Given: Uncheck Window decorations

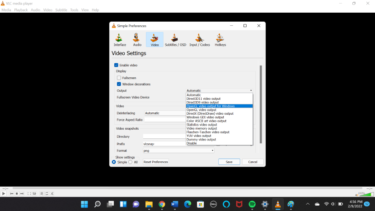Looking at the screenshot, I should (119, 84).
